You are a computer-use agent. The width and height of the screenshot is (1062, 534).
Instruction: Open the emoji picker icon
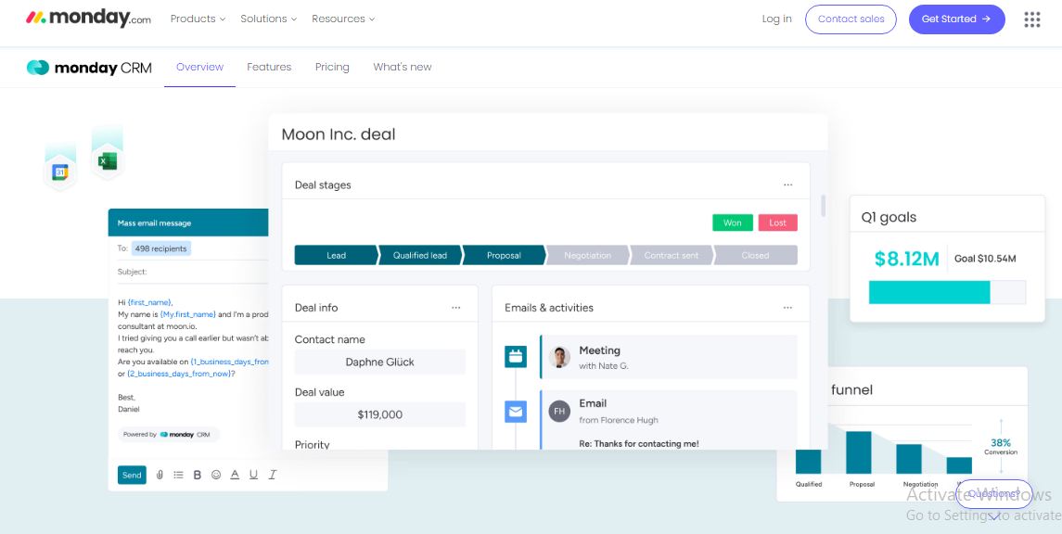pos(216,475)
